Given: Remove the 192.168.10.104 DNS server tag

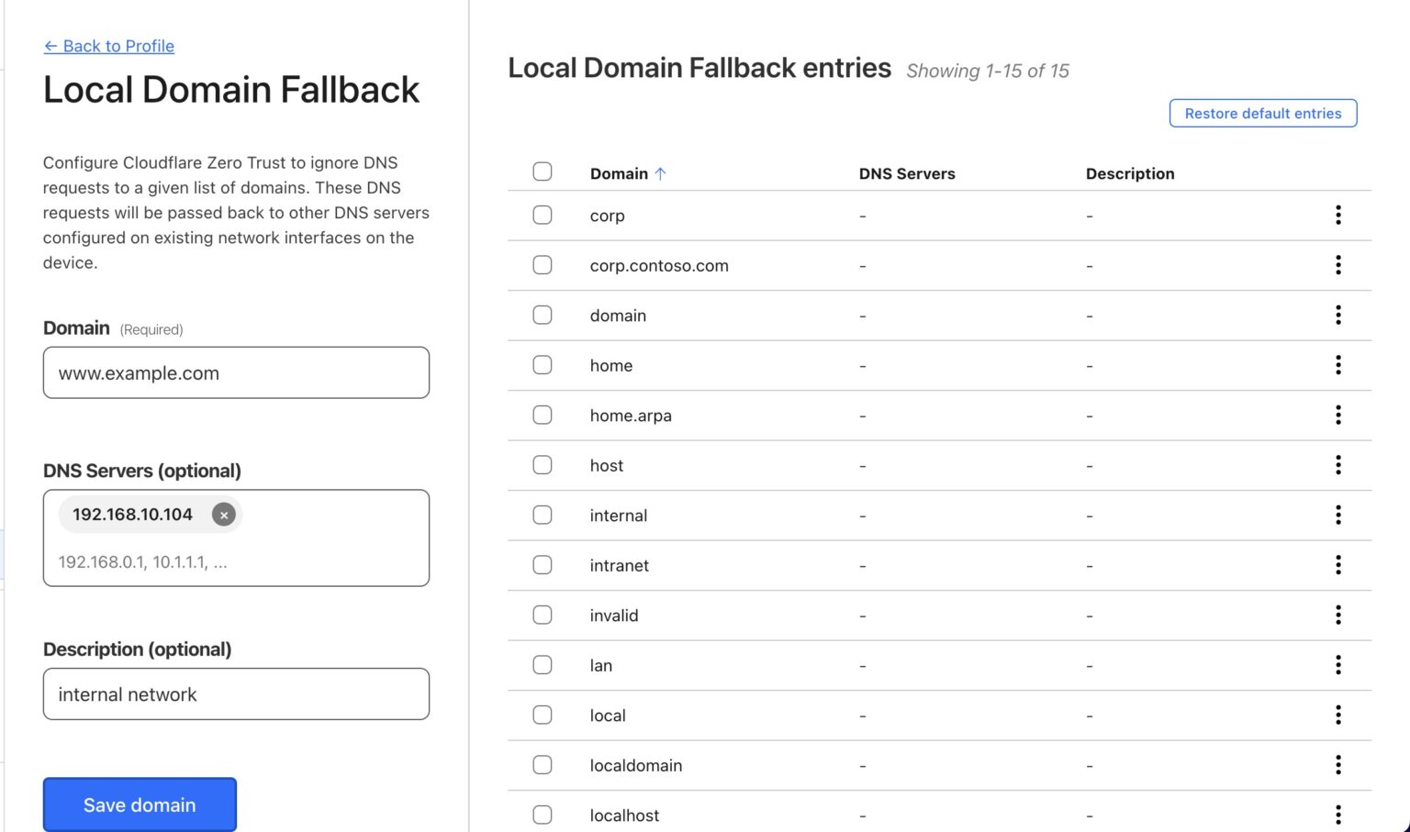Looking at the screenshot, I should [x=224, y=515].
